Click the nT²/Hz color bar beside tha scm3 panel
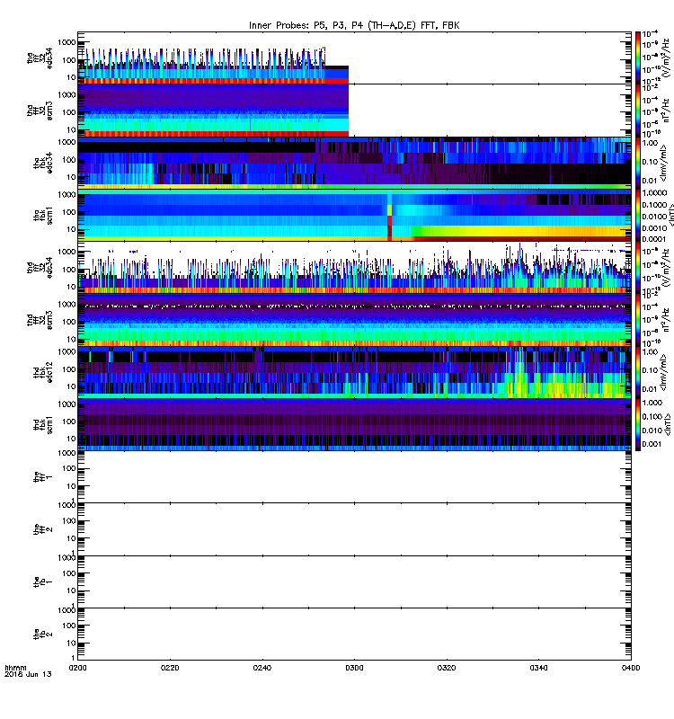This screenshot has width=674, height=719. tap(638, 111)
